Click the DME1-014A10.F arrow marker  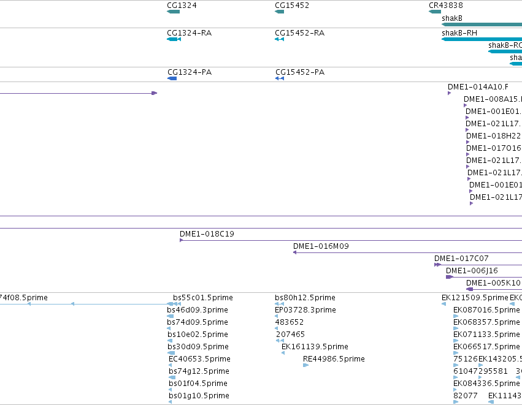[x=450, y=93]
